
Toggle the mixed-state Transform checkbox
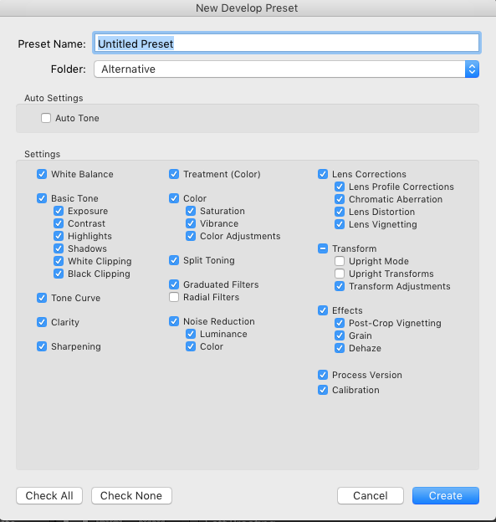(323, 248)
